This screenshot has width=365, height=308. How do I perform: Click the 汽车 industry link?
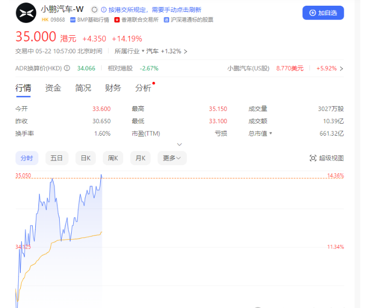[152, 51]
